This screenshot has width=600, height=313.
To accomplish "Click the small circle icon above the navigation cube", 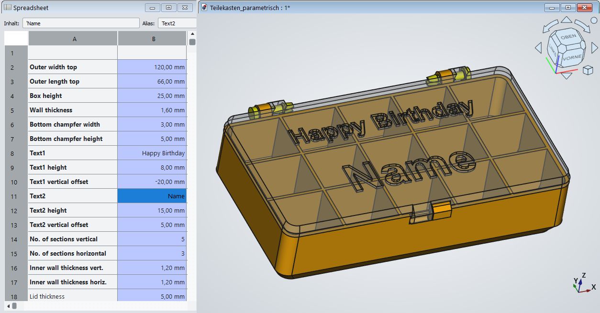I will point(594,20).
